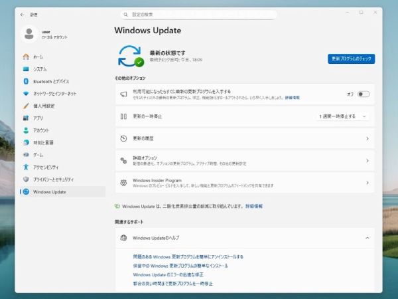Select プライバシーとセキュリティ in the sidebar
The width and height of the screenshot is (398, 299).
pos(62,179)
